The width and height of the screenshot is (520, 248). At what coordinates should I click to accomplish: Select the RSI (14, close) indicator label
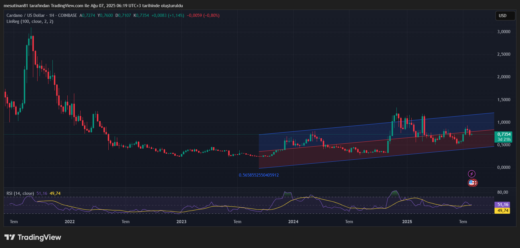[x=20, y=193]
